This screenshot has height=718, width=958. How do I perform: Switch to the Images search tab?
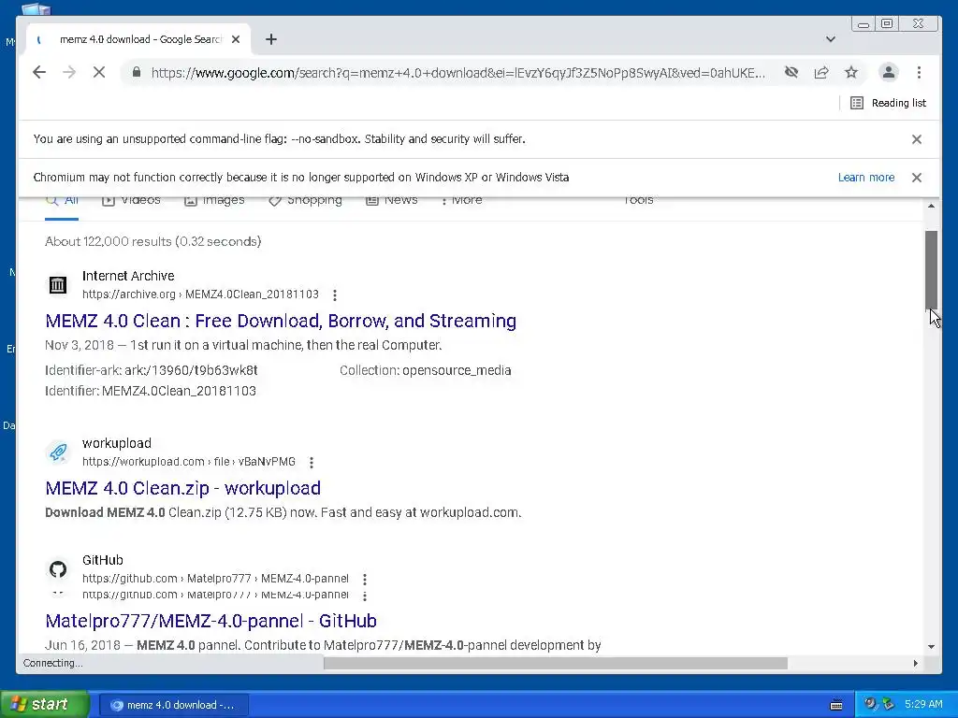(214, 200)
